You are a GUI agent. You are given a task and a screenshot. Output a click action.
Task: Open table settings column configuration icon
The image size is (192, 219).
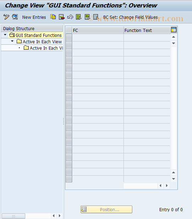click(174, 30)
